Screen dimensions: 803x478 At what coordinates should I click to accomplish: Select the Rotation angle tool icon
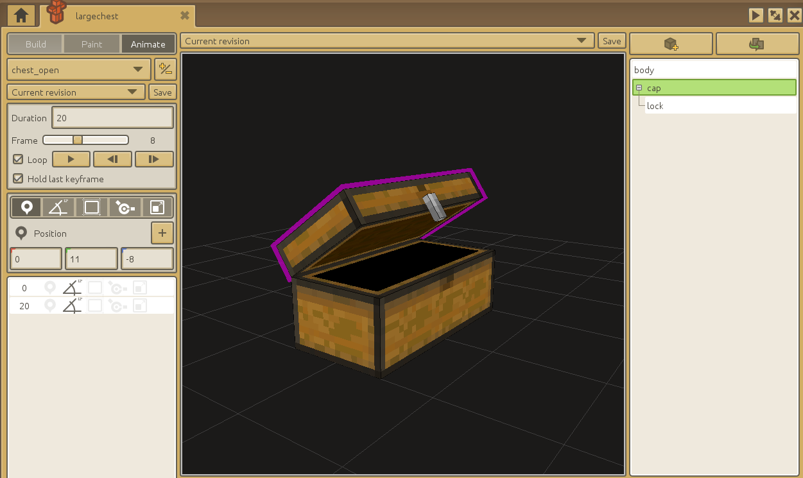click(59, 207)
